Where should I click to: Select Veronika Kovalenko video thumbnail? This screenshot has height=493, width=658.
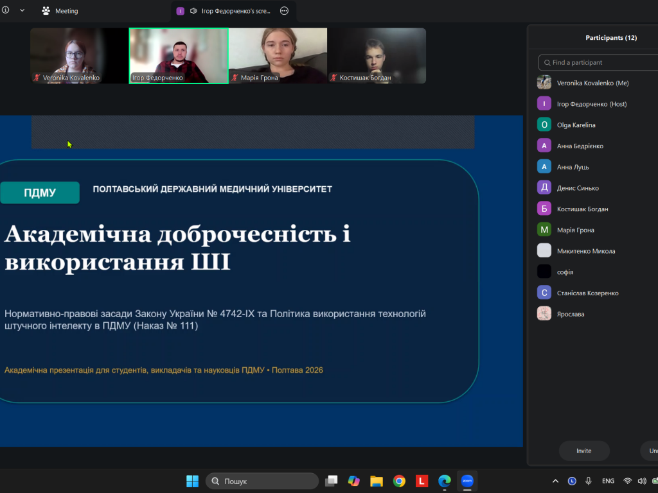click(x=79, y=56)
